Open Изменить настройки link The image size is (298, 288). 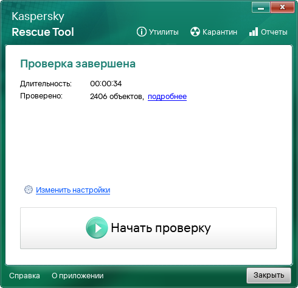pos(73,190)
